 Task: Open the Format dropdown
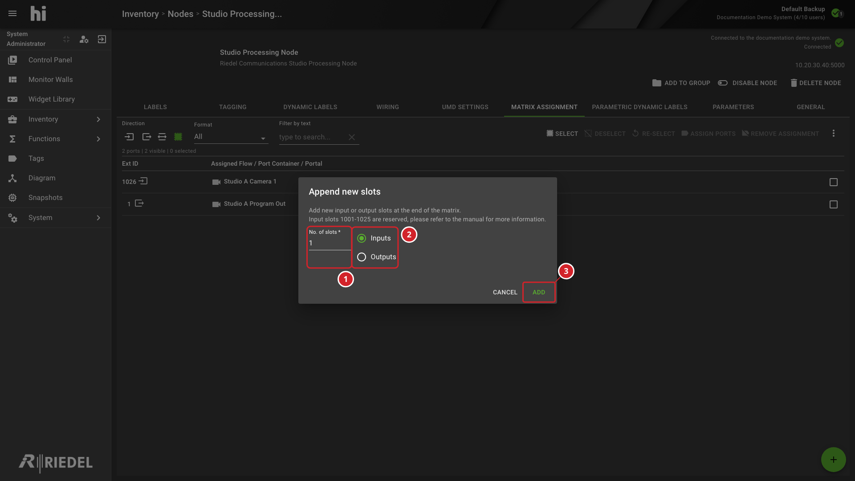click(231, 137)
